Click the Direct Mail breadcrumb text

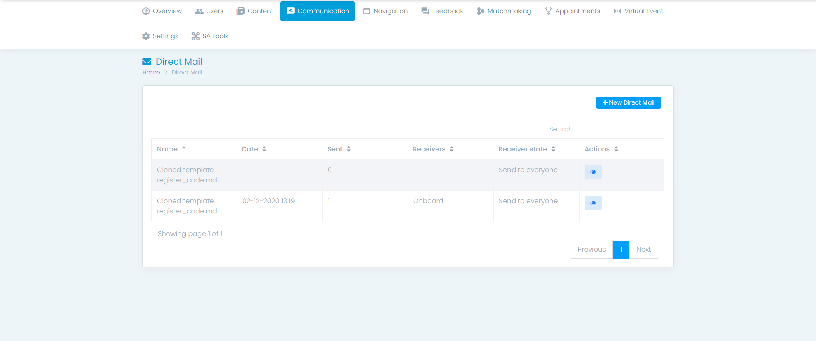coord(187,72)
